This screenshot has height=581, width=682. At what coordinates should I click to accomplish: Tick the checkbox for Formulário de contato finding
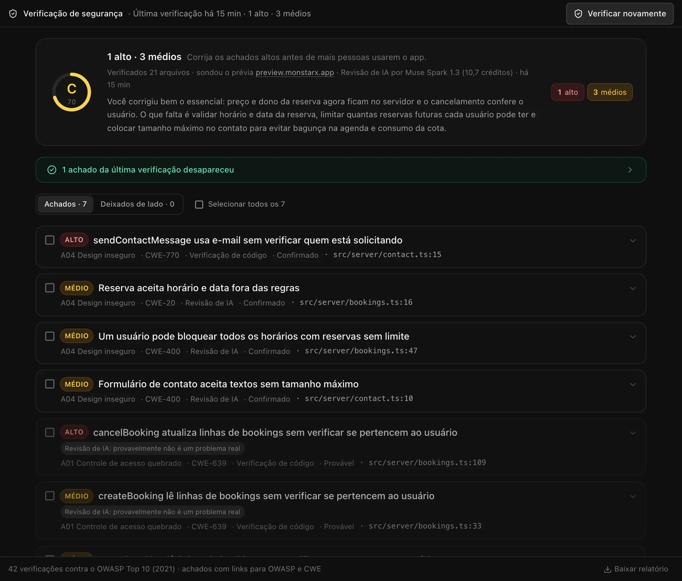[50, 384]
